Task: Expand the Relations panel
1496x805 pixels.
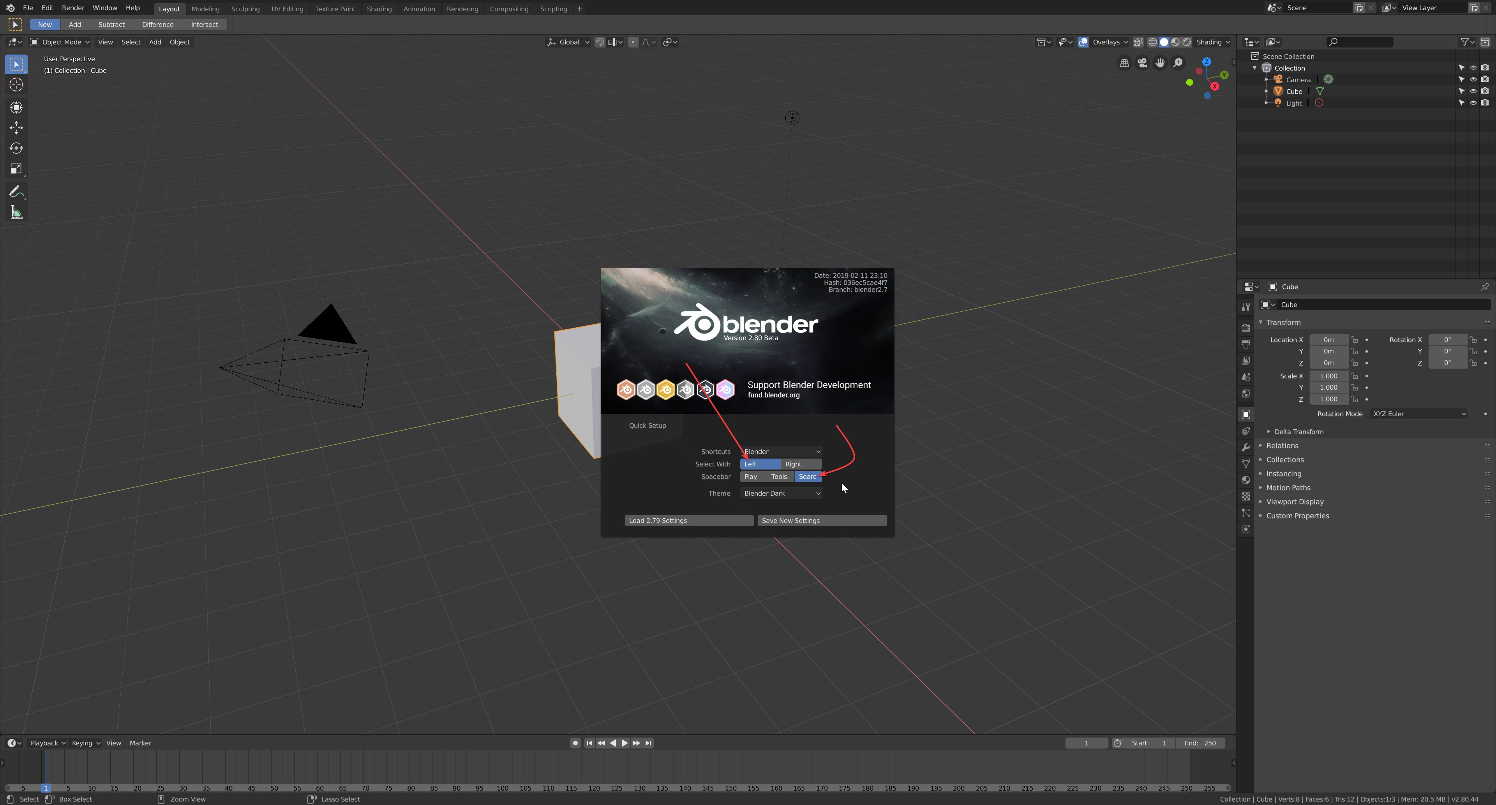Action: (1282, 445)
